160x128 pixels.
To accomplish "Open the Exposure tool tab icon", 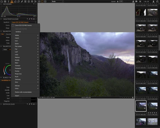I will coord(15,1).
